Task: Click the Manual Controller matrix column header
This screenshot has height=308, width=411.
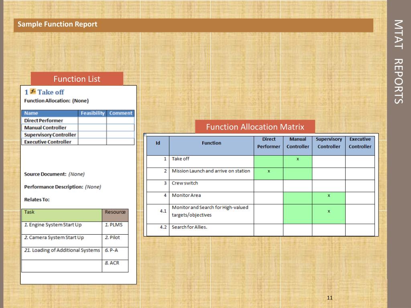Action: pos(298,146)
